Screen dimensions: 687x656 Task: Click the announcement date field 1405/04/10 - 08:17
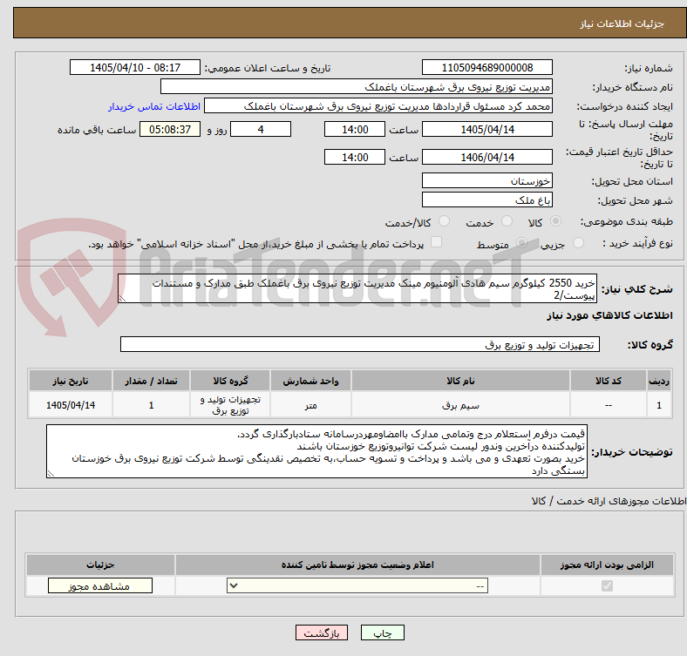click(135, 67)
